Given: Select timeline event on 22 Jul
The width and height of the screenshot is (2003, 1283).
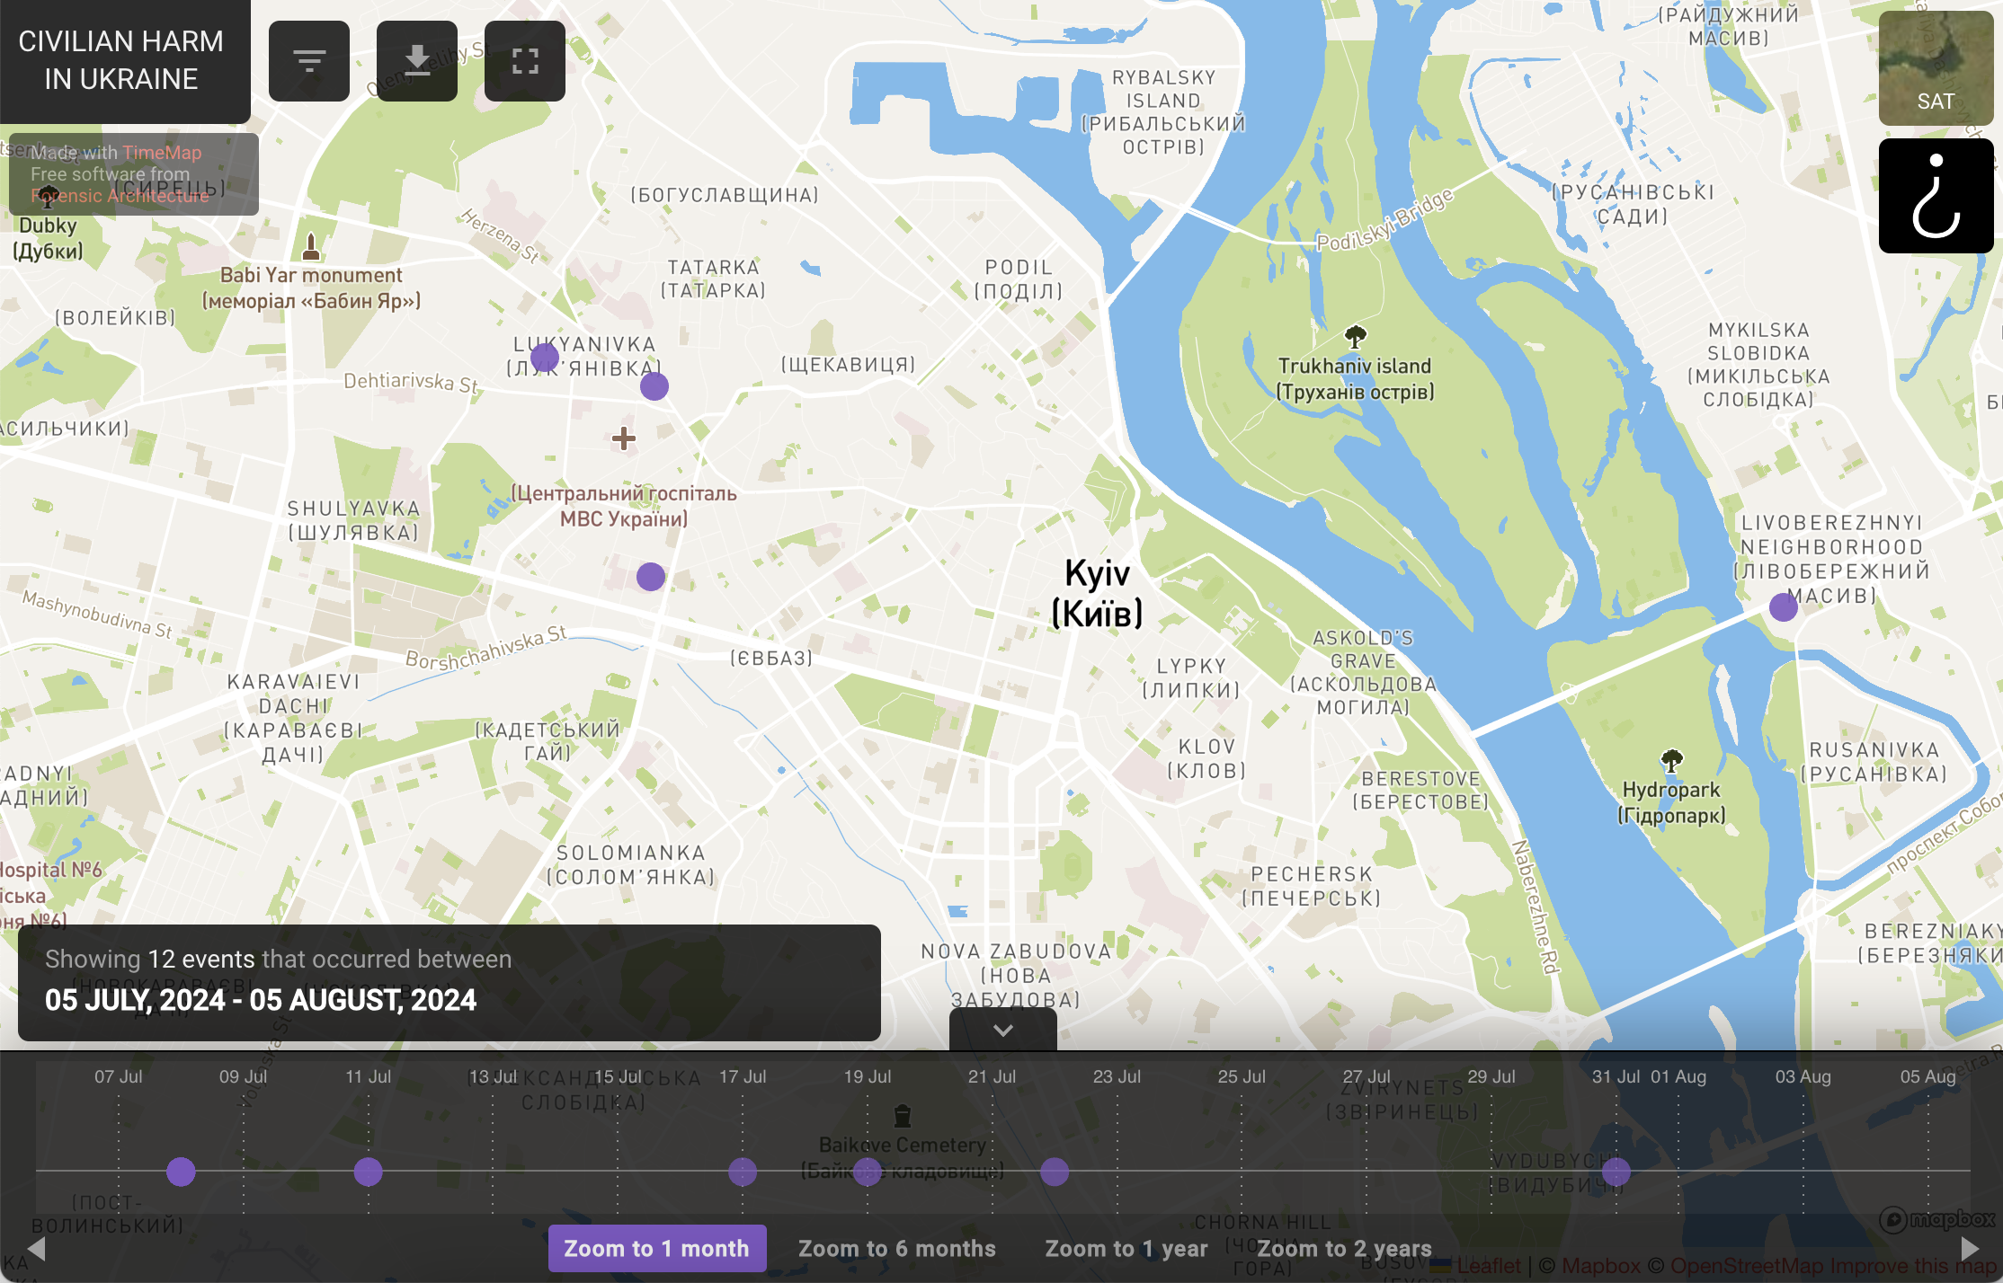Looking at the screenshot, I should coord(1055,1172).
